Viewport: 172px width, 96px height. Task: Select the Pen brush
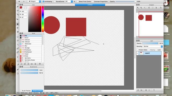pos(31,35)
